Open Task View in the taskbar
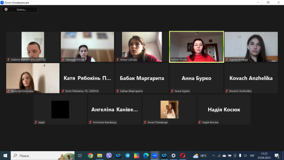 tap(80, 156)
